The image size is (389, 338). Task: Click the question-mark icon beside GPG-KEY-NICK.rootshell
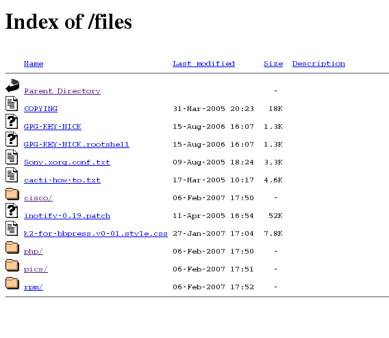tap(12, 139)
